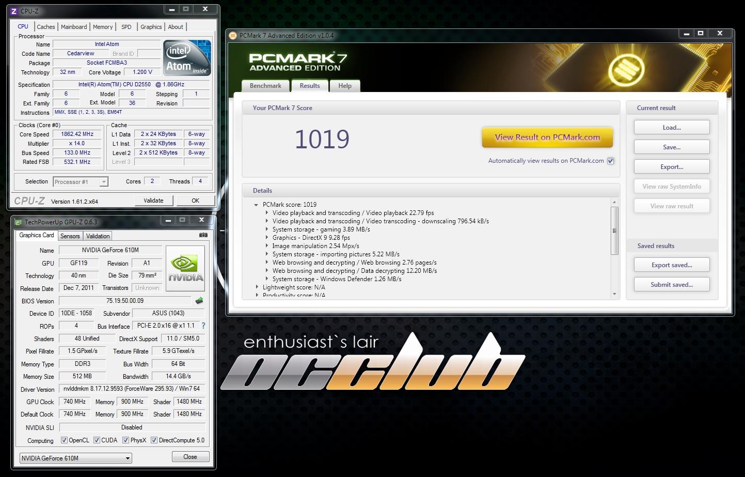Viewport: 745px width, 477px height.
Task: Click the Details list scrollbar thumb
Action: point(614,230)
